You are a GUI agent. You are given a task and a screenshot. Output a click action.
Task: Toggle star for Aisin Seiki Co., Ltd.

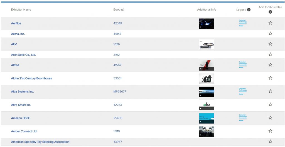270,54
